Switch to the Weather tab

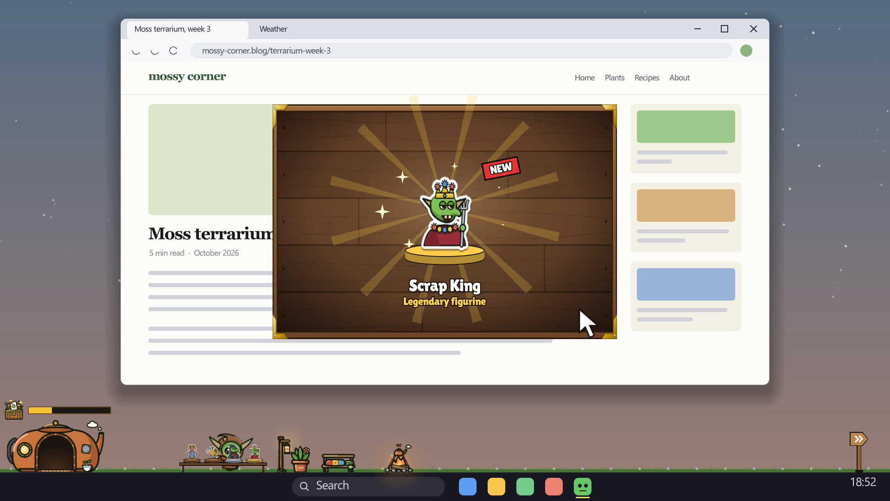click(x=273, y=29)
